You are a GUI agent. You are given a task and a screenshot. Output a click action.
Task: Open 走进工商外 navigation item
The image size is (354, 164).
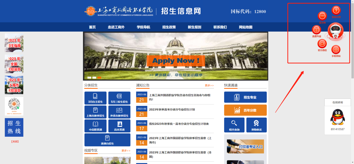[x=116, y=27]
